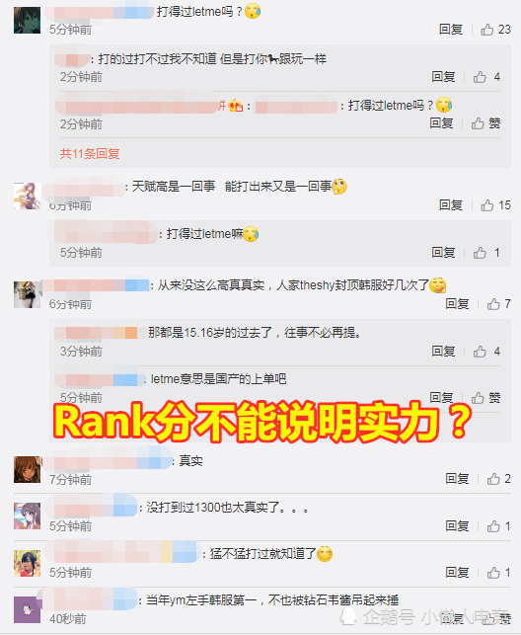The image size is (521, 635).
Task: Expand all 11 replies via 共11条回复
Action: tap(90, 154)
